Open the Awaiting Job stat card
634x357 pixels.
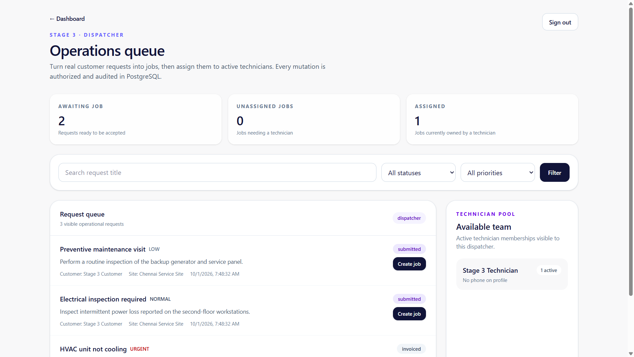(136, 119)
